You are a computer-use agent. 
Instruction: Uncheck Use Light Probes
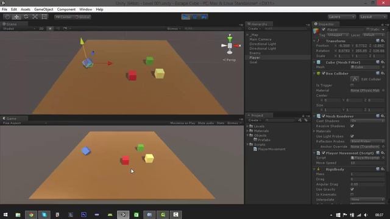[x=352, y=136]
